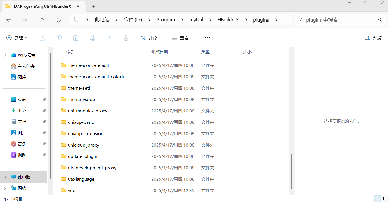Navigate to HBuilderX breadcrumb
Screen dimensions: 388x202
click(228, 20)
